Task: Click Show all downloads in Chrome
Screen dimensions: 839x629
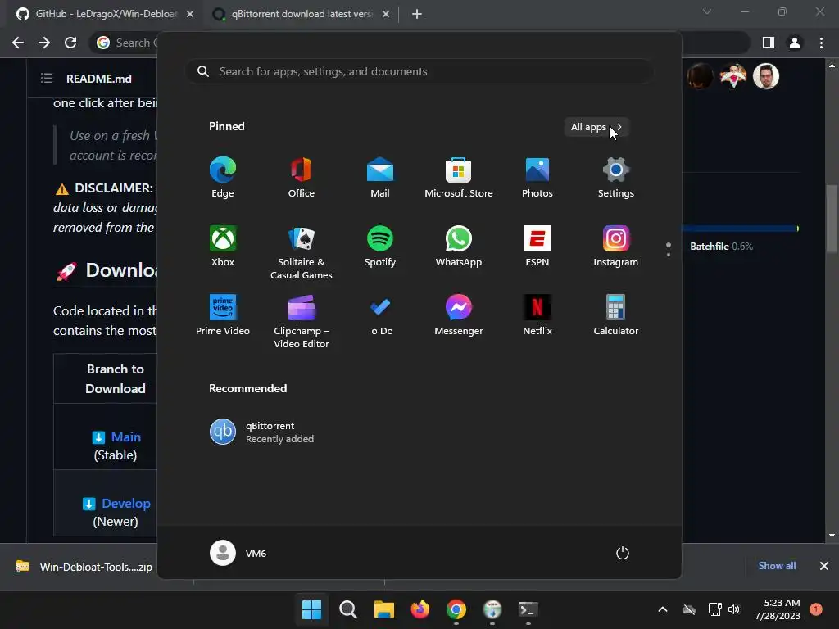Action: click(777, 566)
